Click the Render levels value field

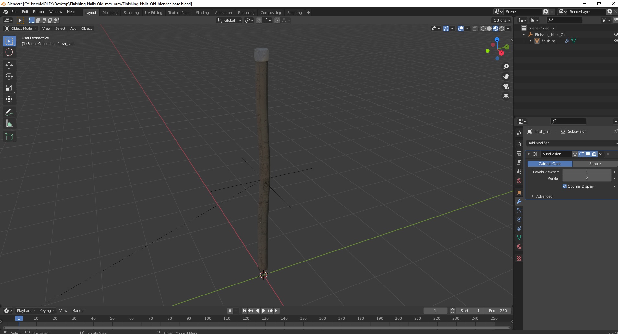587,178
